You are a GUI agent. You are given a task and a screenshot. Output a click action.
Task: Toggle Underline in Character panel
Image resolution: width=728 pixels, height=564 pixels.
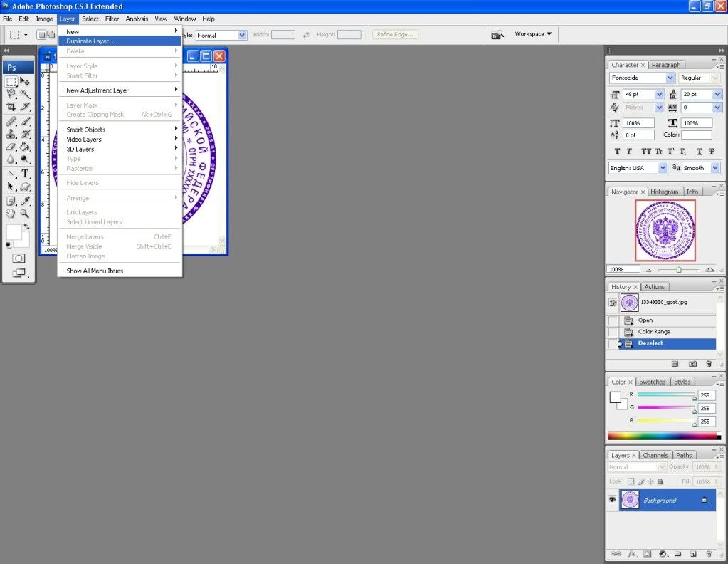point(700,151)
